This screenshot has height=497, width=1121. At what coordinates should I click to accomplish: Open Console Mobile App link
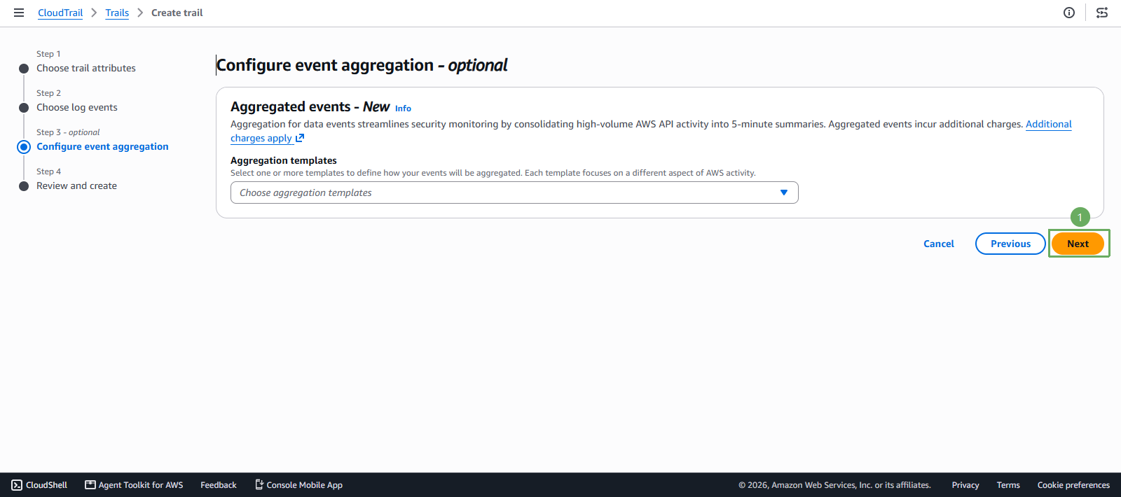(298, 485)
